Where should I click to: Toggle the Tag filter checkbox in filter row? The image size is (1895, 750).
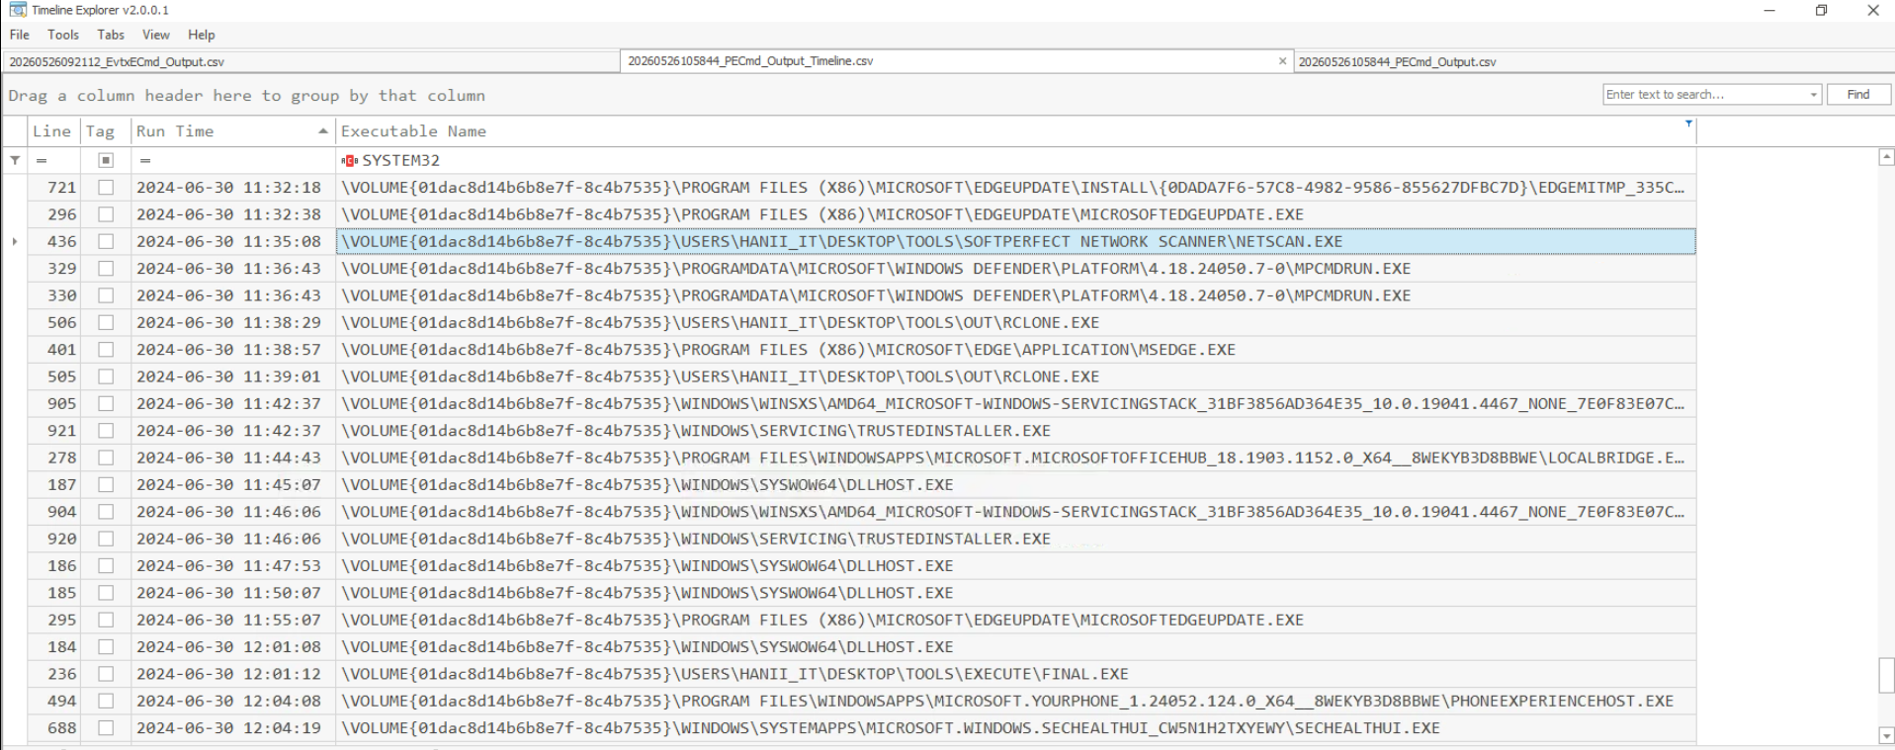point(106,160)
